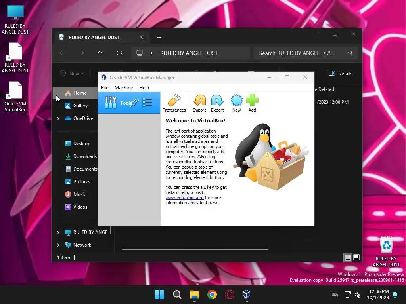This screenshot has height=304, width=406.
Task: Toggle the Details pane button
Action: pyautogui.click(x=341, y=73)
